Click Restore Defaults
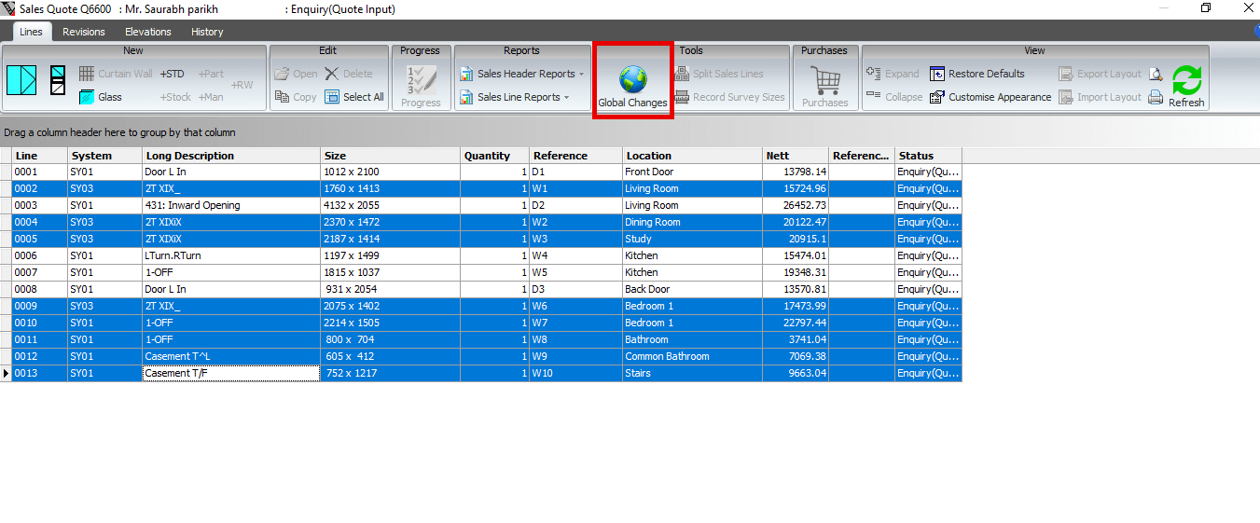Image resolution: width=1260 pixels, height=523 pixels. click(x=977, y=74)
